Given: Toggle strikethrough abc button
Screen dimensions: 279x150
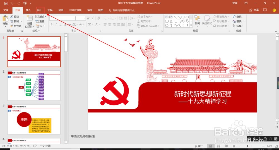Looking at the screenshot, I should pos(69,24).
